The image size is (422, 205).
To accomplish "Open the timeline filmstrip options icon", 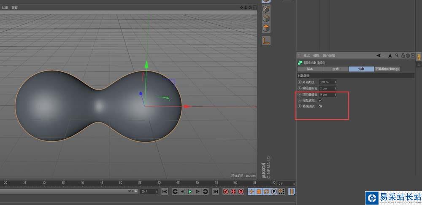I will [x=292, y=192].
